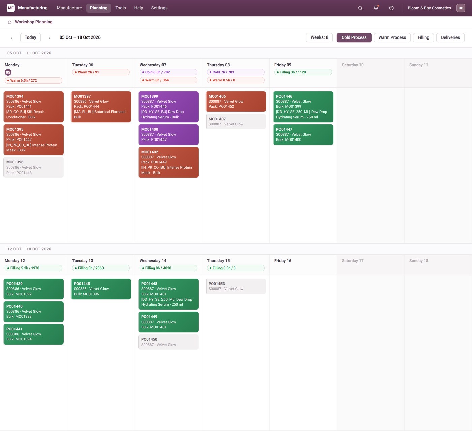472x432 pixels.
Task: Toggle the Filling filter
Action: tap(423, 37)
